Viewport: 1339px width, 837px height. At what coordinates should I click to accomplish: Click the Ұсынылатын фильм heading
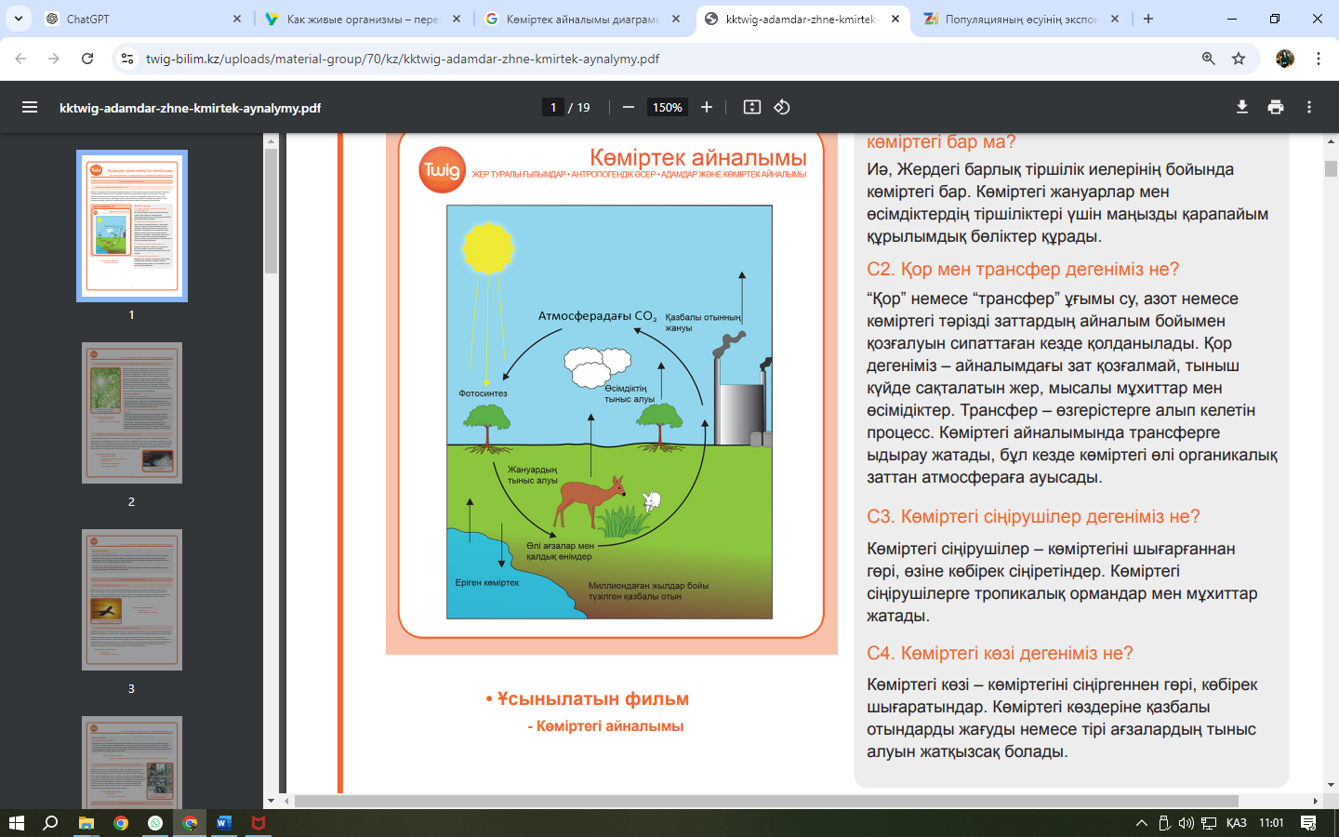pos(593,698)
